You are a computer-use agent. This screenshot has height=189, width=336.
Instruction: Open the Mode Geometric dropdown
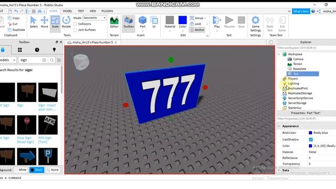click(94, 18)
